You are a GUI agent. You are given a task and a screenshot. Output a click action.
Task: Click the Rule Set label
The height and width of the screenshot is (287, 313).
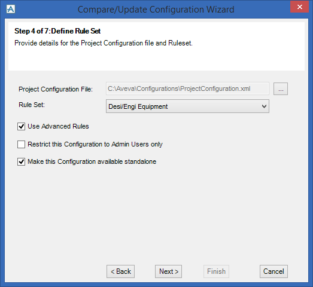(32, 105)
